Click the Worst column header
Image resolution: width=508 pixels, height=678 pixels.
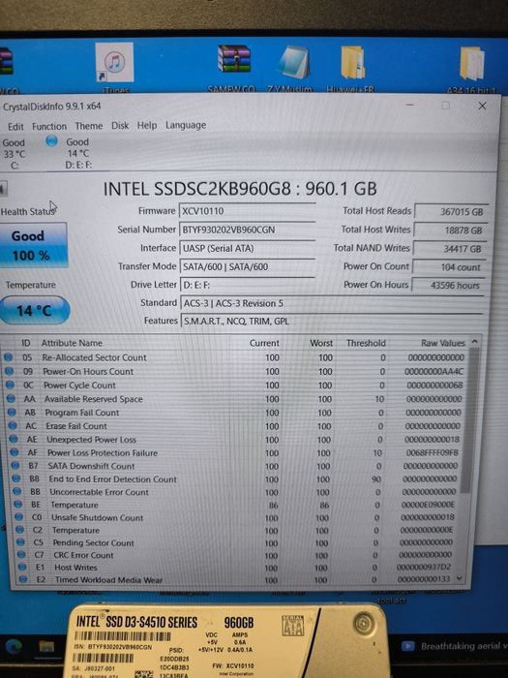tap(321, 343)
